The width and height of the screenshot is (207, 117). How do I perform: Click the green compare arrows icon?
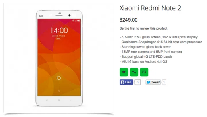134,72
